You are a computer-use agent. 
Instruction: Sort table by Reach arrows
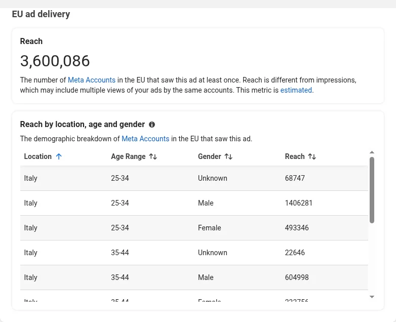pyautogui.click(x=312, y=156)
